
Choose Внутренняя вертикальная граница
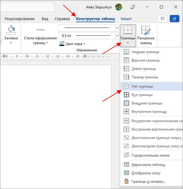[152, 129]
